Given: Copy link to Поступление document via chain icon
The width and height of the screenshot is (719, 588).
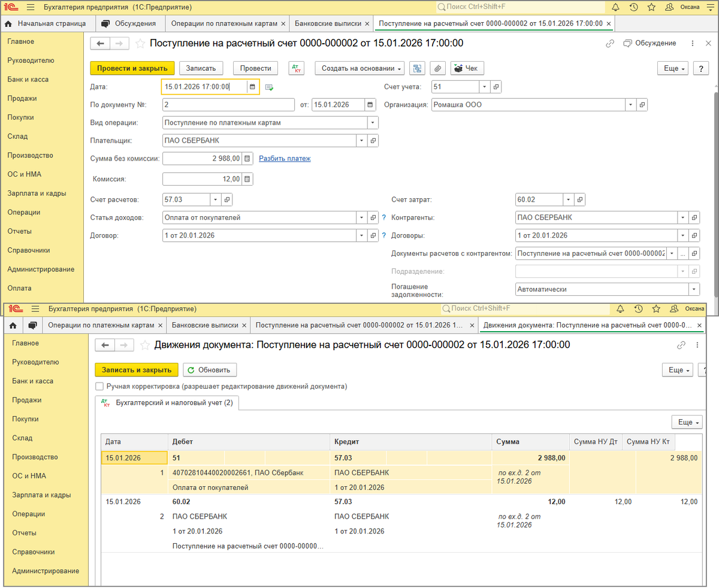Looking at the screenshot, I should 610,44.
